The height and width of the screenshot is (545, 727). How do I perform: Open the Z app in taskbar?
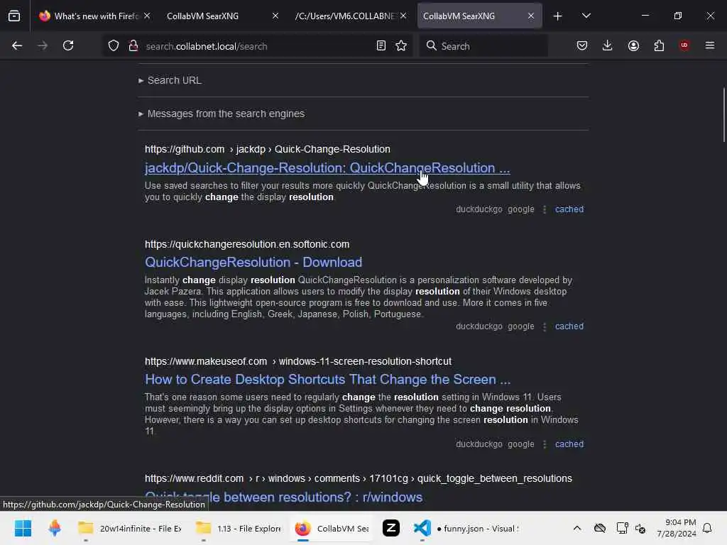point(391,528)
